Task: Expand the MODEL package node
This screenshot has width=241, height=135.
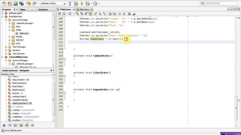Action: click(9, 37)
